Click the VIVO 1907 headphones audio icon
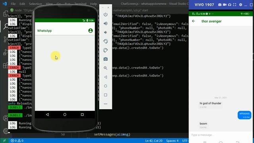This screenshot has width=254, height=143. click(x=229, y=4)
